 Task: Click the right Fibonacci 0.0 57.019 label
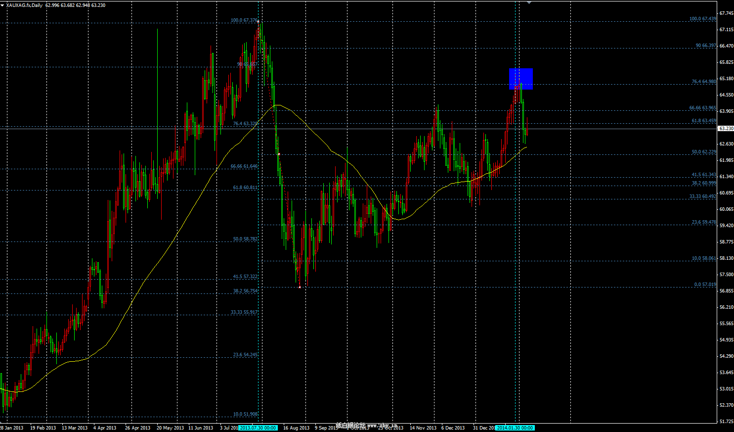tap(705, 285)
